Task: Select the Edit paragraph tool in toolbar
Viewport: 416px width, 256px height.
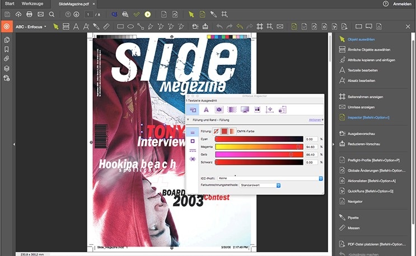Action: point(86,26)
